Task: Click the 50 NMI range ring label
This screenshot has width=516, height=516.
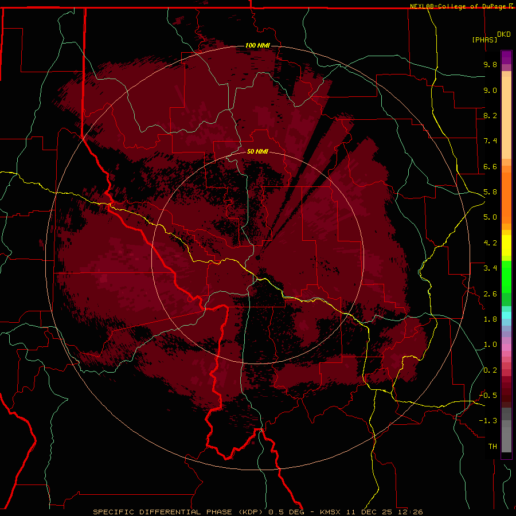Action: click(x=257, y=151)
